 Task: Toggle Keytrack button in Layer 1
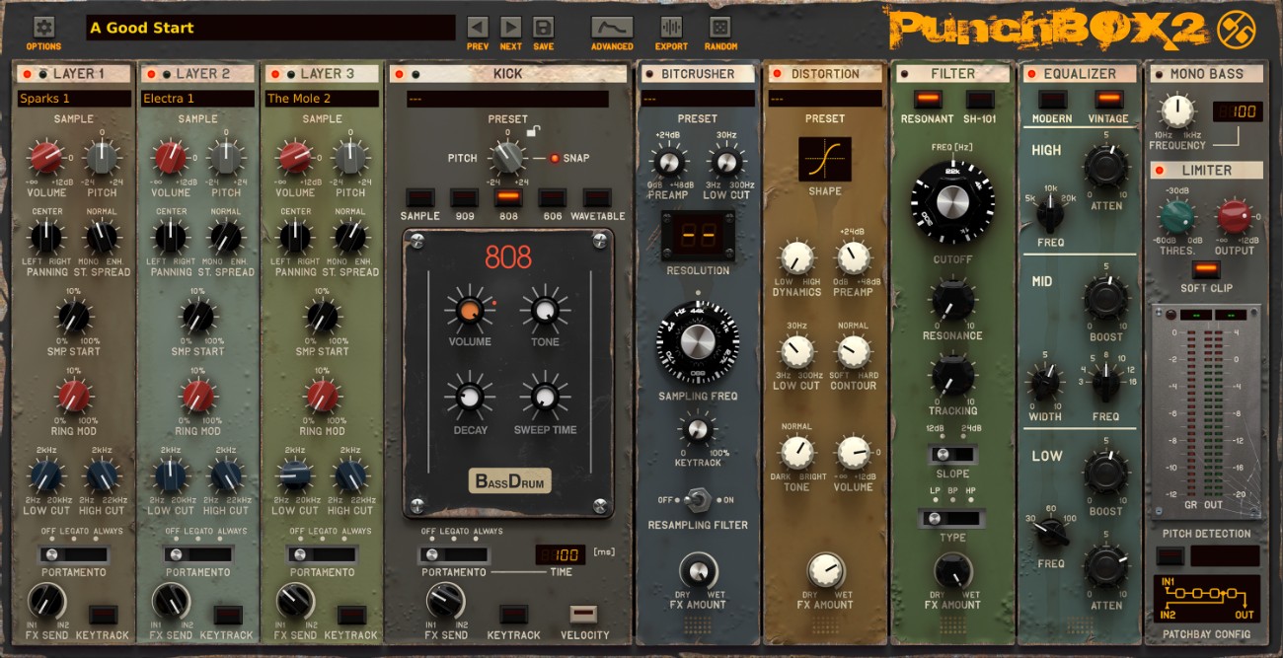103,615
